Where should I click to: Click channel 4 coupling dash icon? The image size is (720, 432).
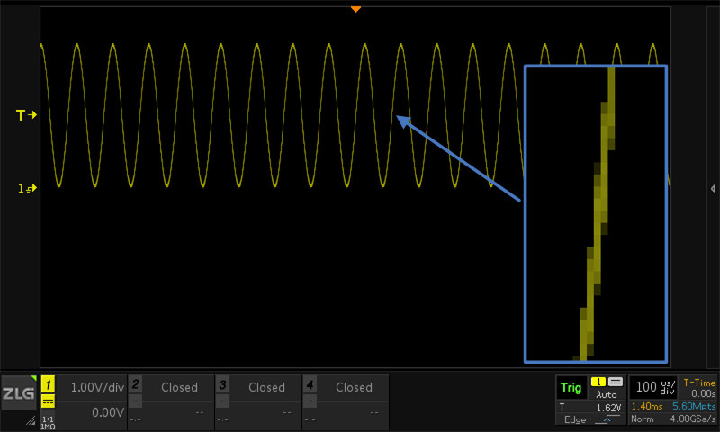pyautogui.click(x=310, y=400)
